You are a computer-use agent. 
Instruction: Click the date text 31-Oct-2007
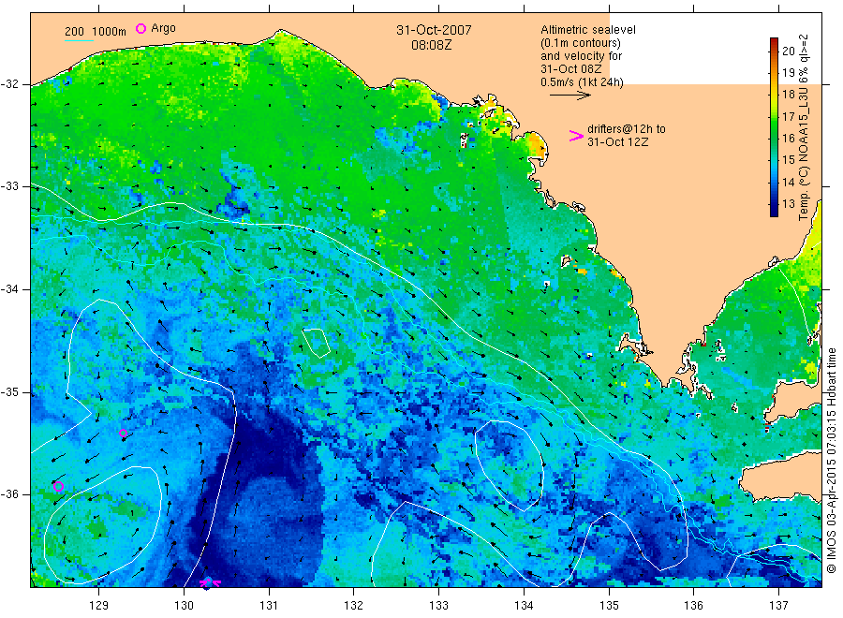pyautogui.click(x=434, y=30)
